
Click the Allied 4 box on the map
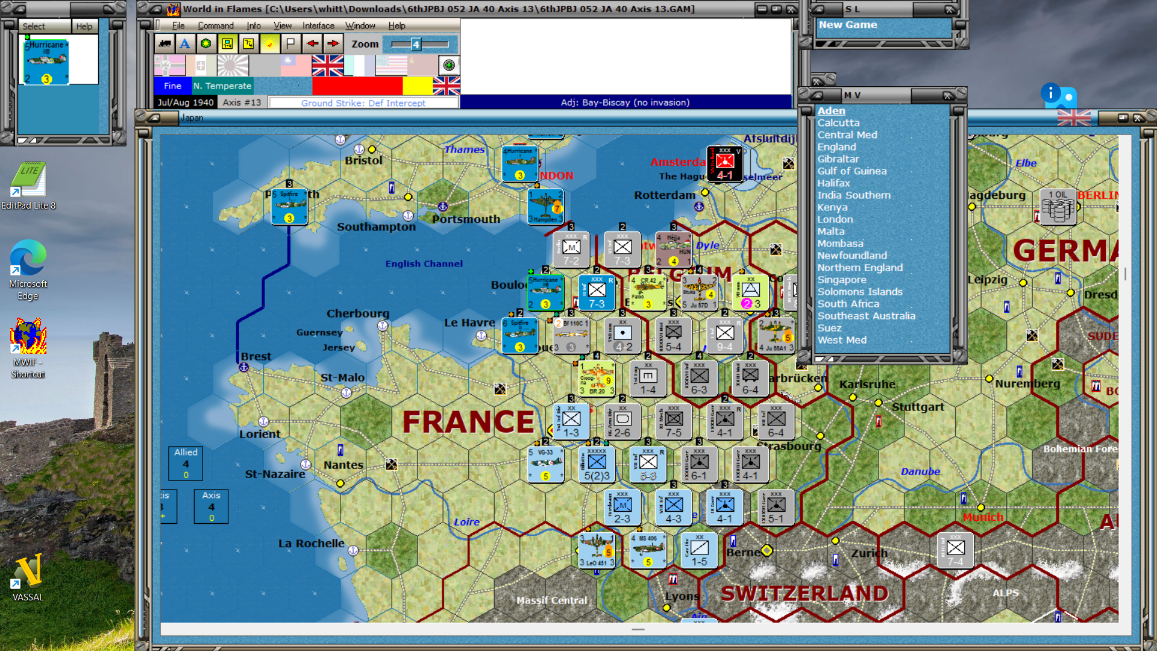click(186, 463)
